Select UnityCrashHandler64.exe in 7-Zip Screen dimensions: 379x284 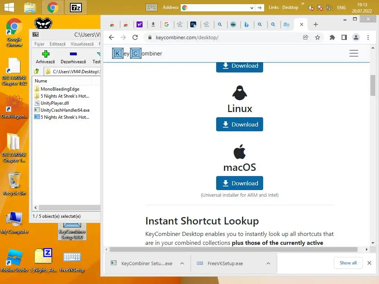[x=65, y=110]
